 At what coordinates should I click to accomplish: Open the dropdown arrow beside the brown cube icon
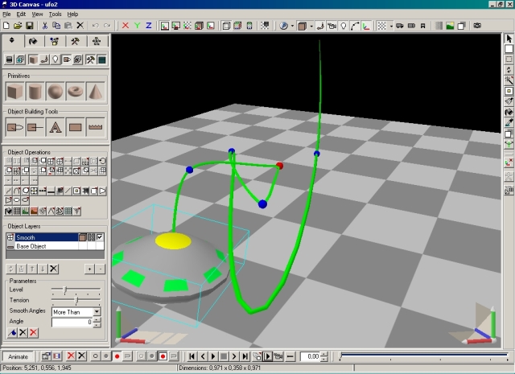(311, 26)
